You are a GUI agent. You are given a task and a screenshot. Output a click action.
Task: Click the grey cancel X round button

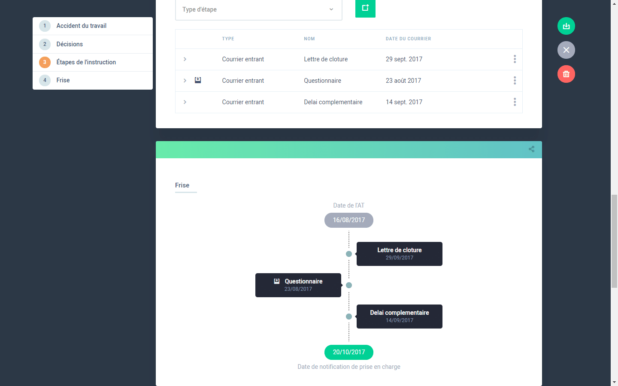click(566, 50)
